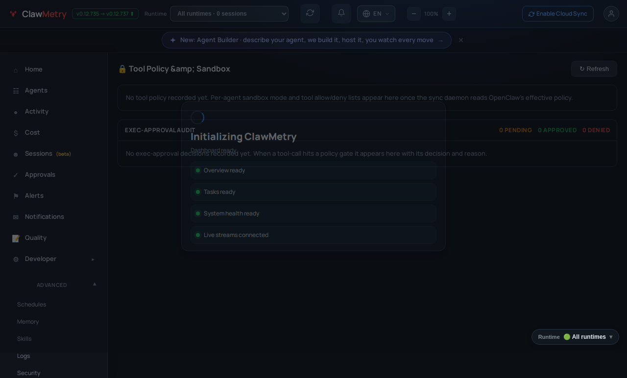Click the Approvals checkmark icon

tap(16, 175)
